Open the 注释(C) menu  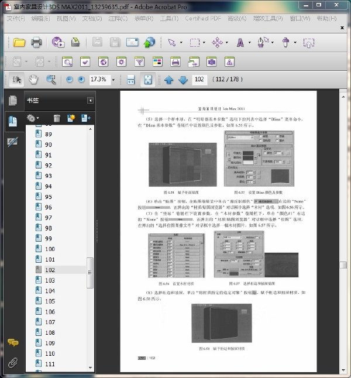point(118,18)
